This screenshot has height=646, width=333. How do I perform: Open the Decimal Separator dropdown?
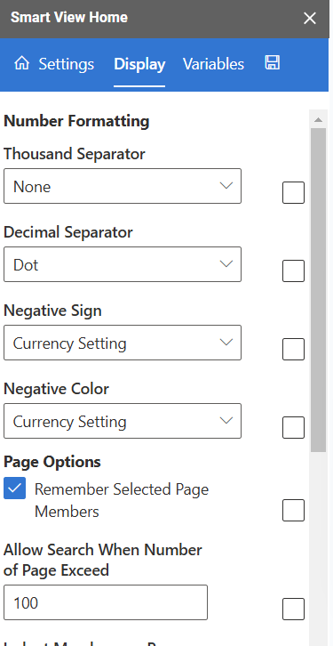coord(123,264)
